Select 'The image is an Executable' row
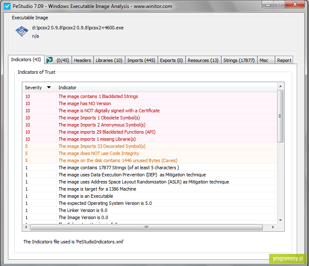The image size is (309, 266). tap(149, 196)
